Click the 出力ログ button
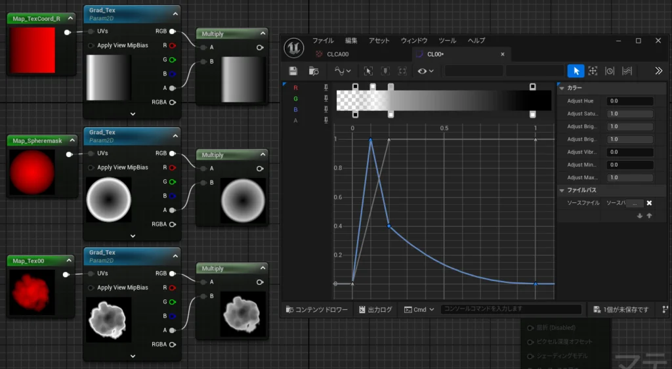Image resolution: width=672 pixels, height=369 pixels. 375,309
